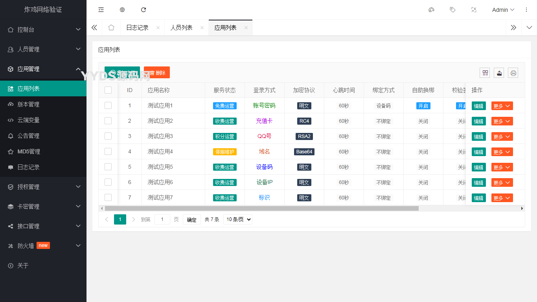Click 编辑 button for 测试应用3

point(478,136)
